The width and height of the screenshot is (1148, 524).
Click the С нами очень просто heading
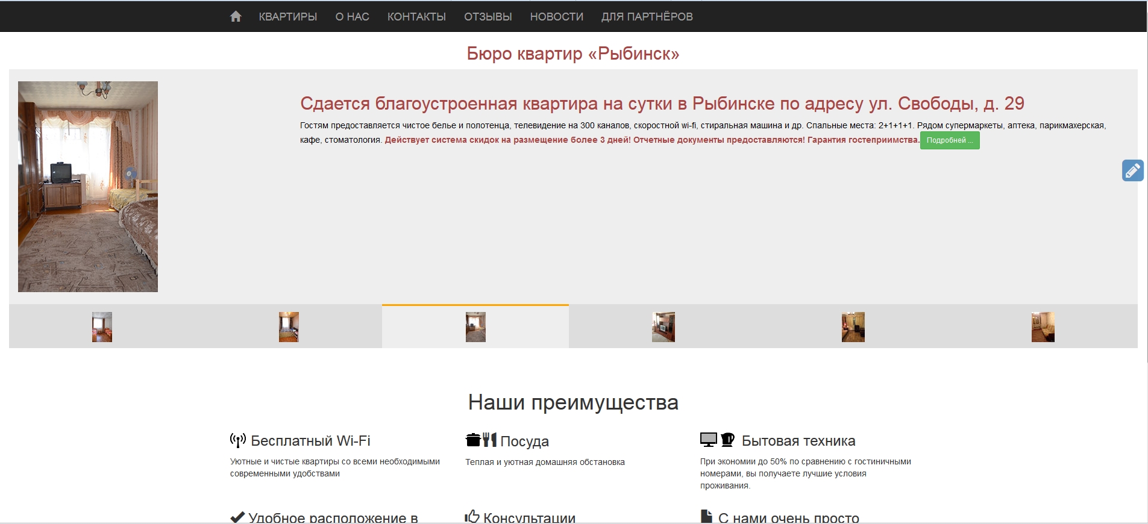pyautogui.click(x=789, y=518)
